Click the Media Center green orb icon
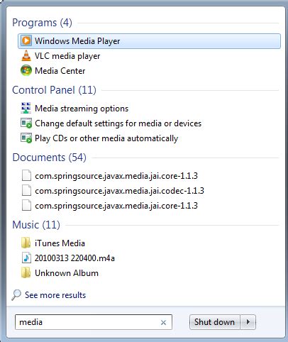The height and width of the screenshot is (342, 288). [26, 70]
